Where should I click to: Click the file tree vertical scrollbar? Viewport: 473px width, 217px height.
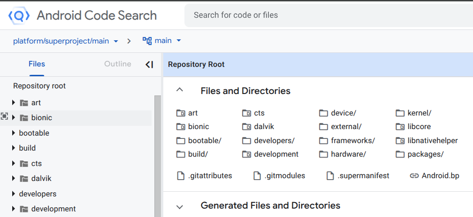158,156
